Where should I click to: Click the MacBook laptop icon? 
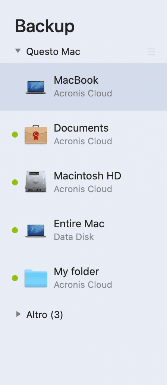[x=36, y=87]
